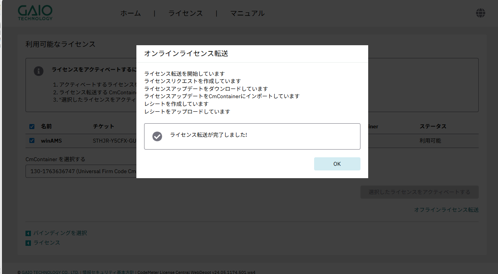Open the CmContainer selection dropdown

click(x=81, y=171)
